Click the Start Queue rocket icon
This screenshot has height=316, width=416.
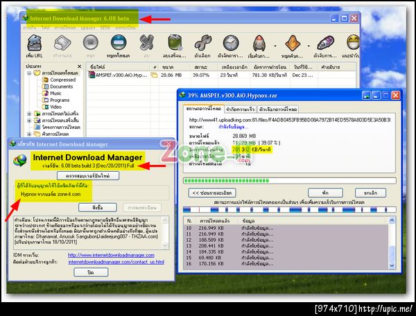259,43
